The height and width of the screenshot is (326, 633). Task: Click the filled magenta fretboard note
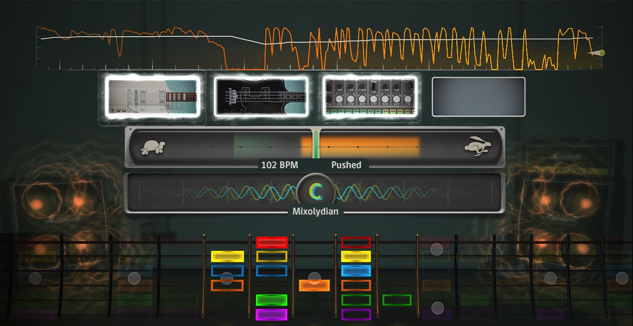tap(271, 315)
